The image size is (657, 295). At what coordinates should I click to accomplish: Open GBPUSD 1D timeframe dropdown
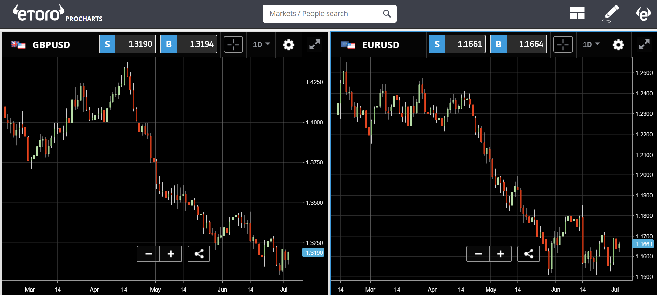(261, 44)
